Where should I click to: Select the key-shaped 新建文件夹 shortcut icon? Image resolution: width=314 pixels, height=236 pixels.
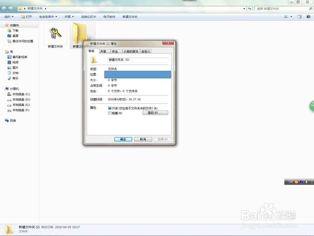55,34
